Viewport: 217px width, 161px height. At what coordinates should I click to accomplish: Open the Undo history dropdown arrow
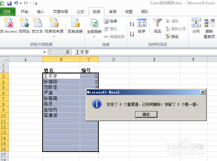(20, 3)
